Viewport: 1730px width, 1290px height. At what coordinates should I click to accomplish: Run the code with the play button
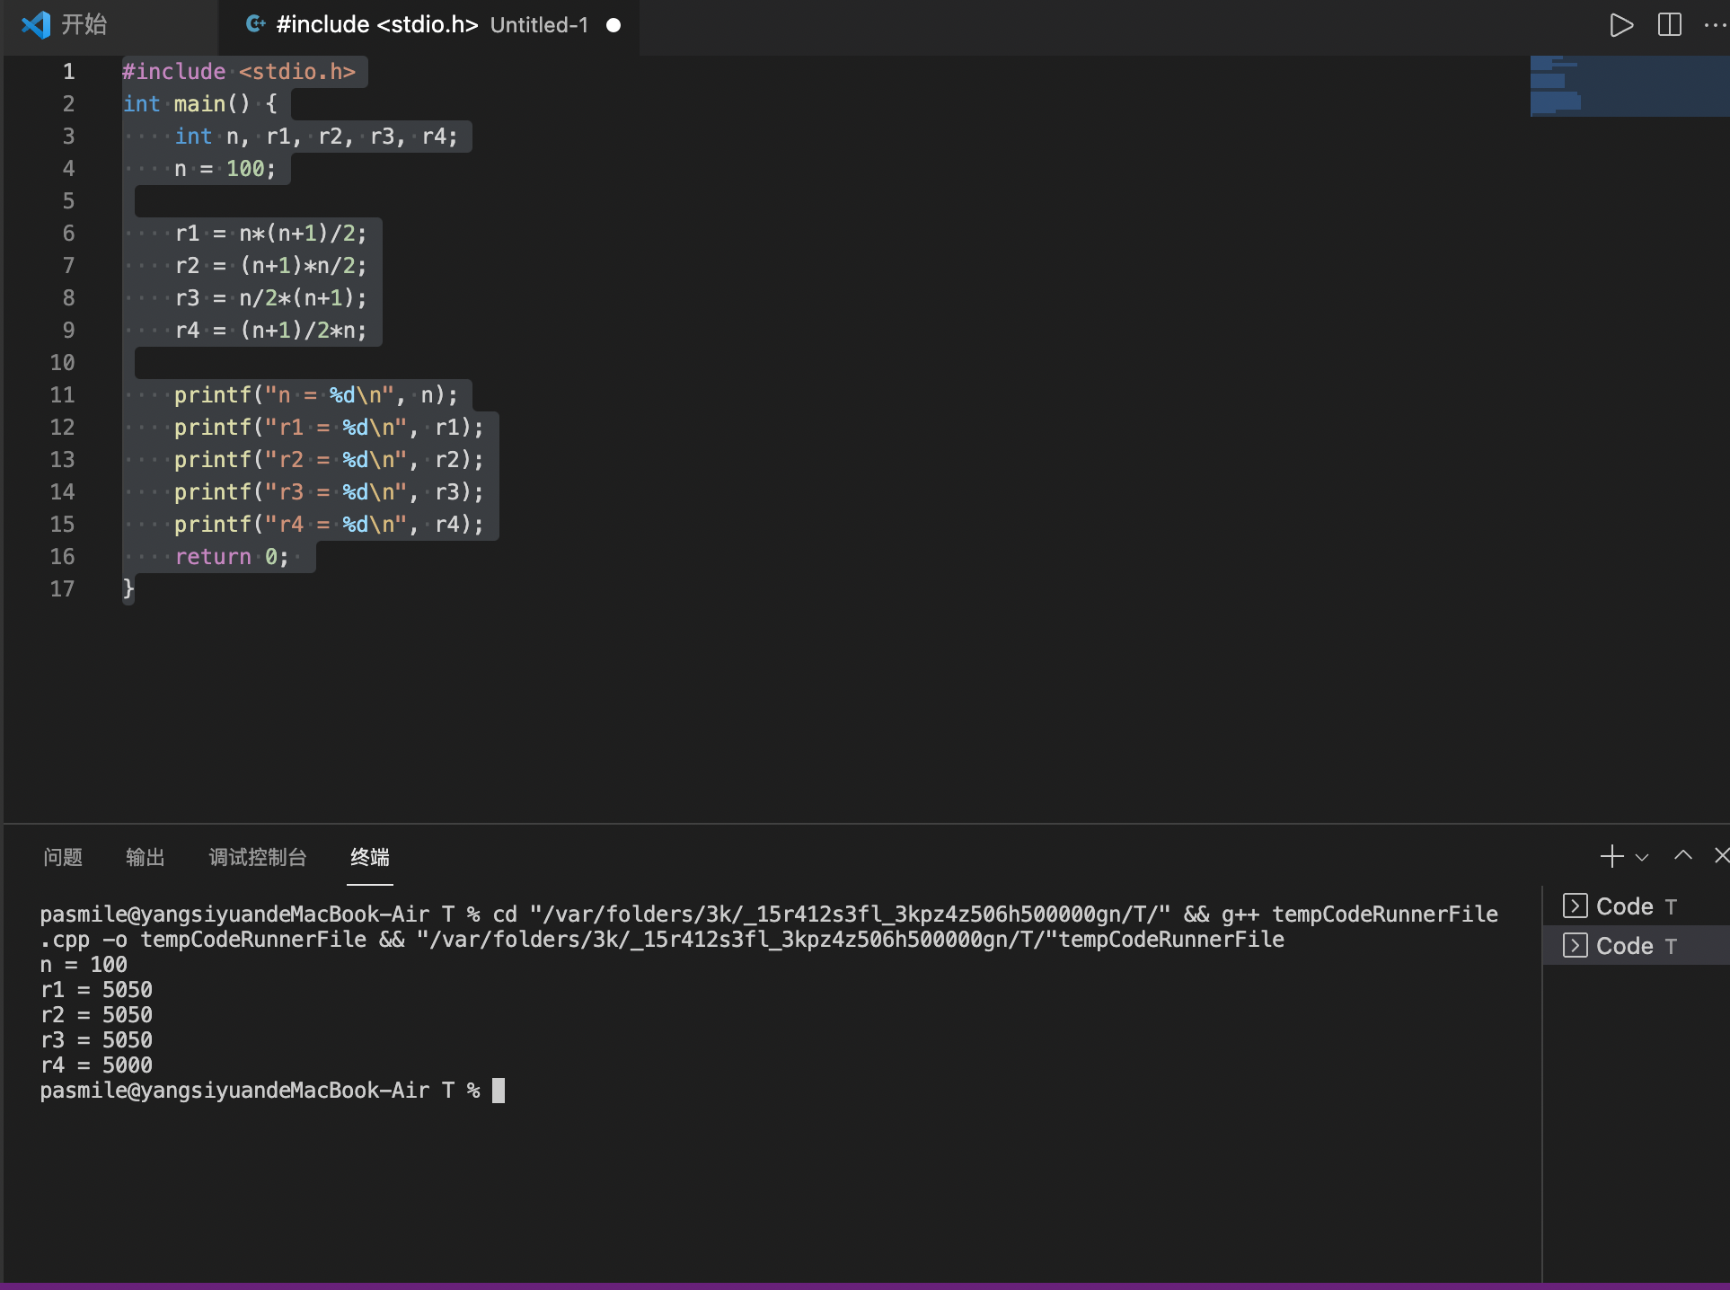1620,25
